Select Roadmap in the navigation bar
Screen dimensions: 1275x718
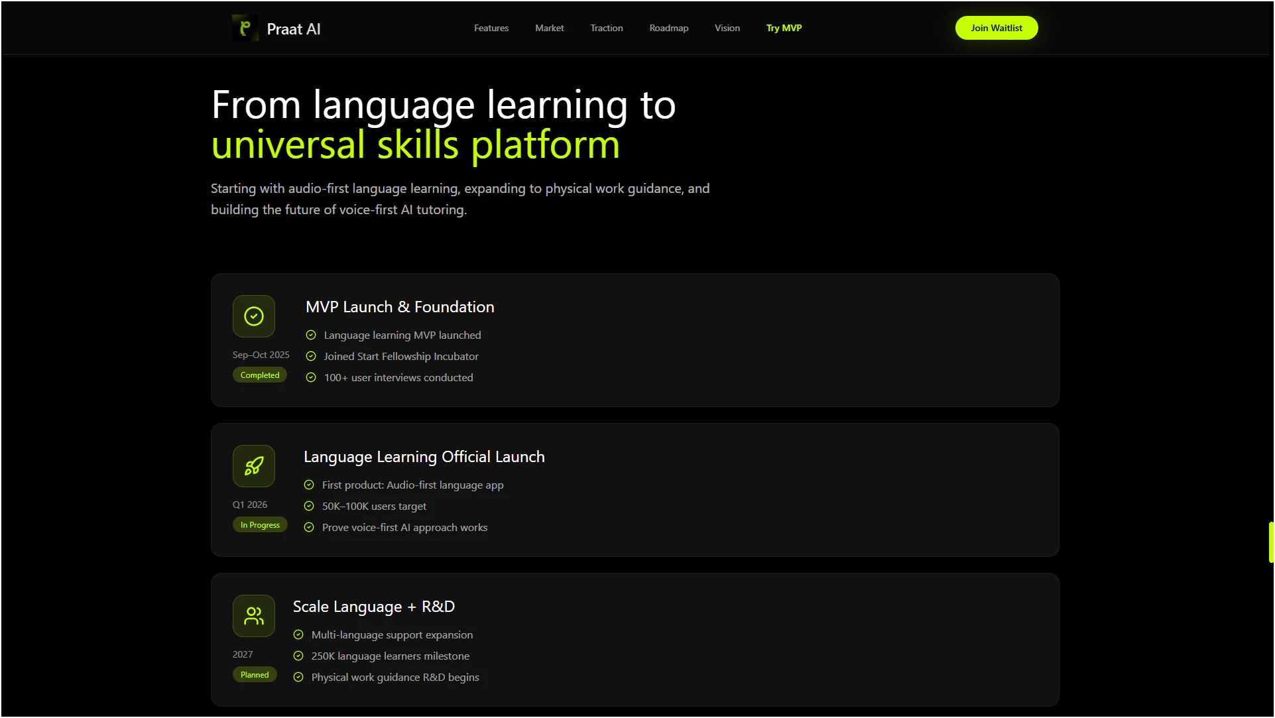tap(668, 28)
